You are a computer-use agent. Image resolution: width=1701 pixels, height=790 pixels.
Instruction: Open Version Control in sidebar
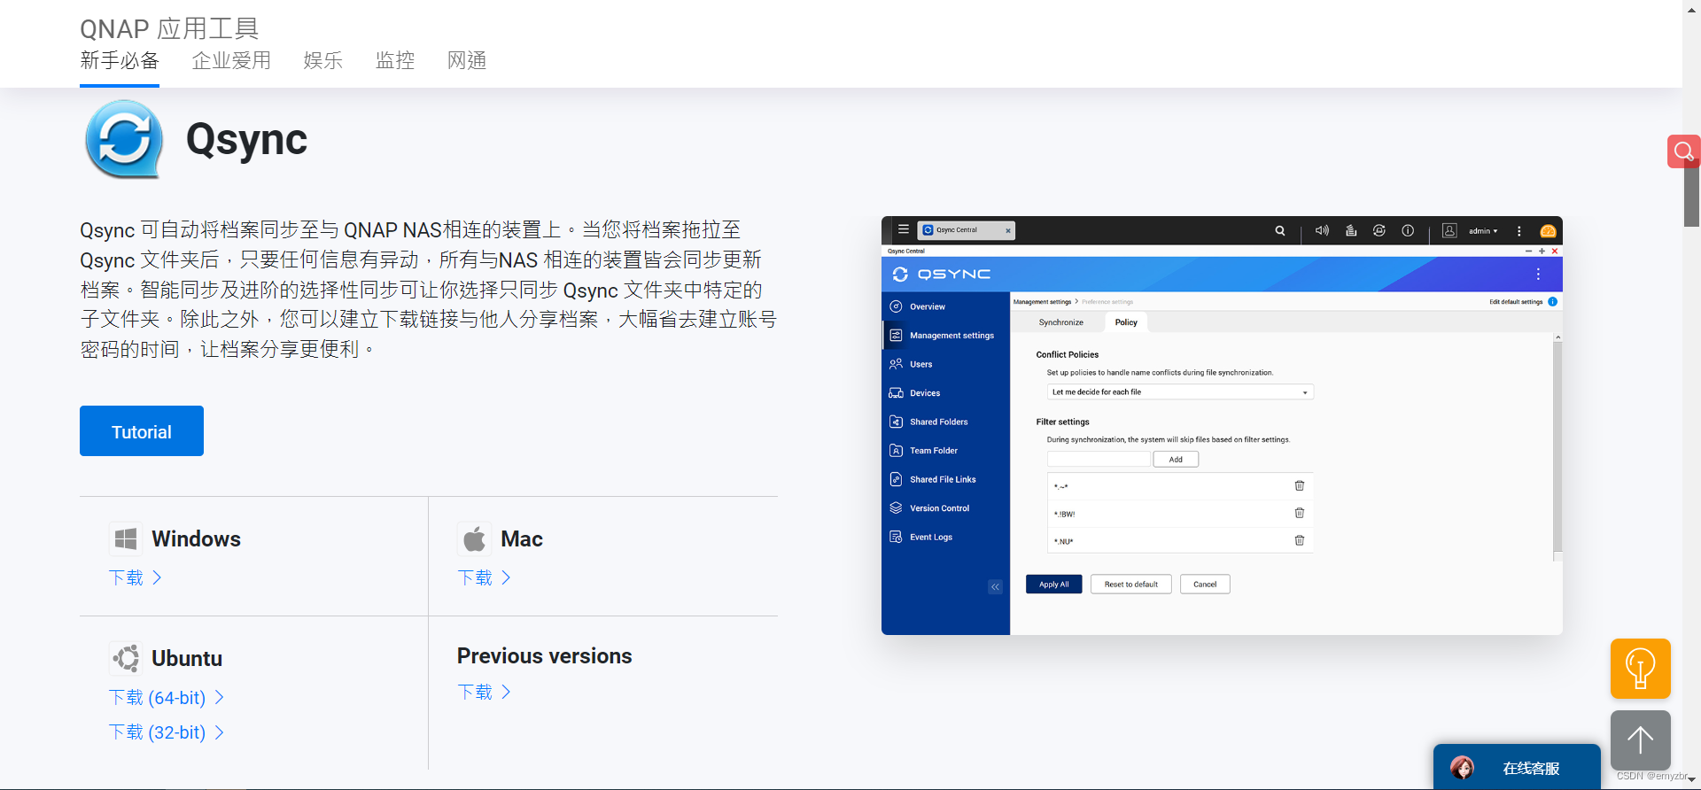click(x=946, y=508)
